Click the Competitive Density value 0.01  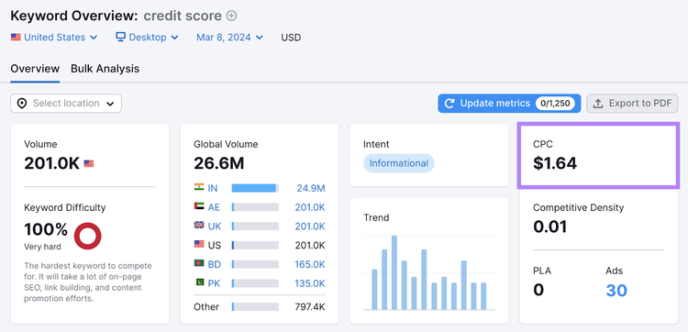(x=550, y=227)
